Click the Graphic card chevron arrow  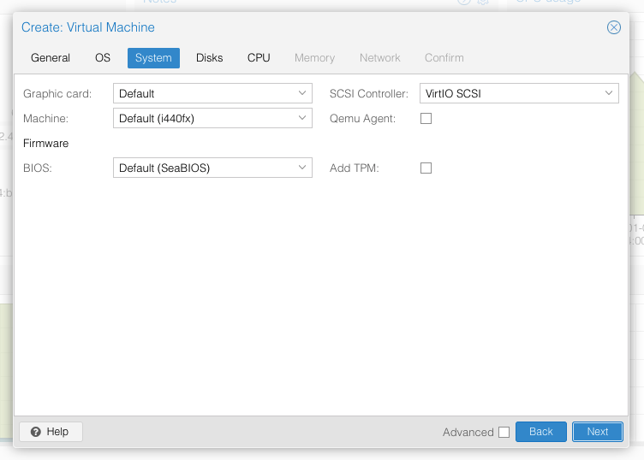pos(302,93)
